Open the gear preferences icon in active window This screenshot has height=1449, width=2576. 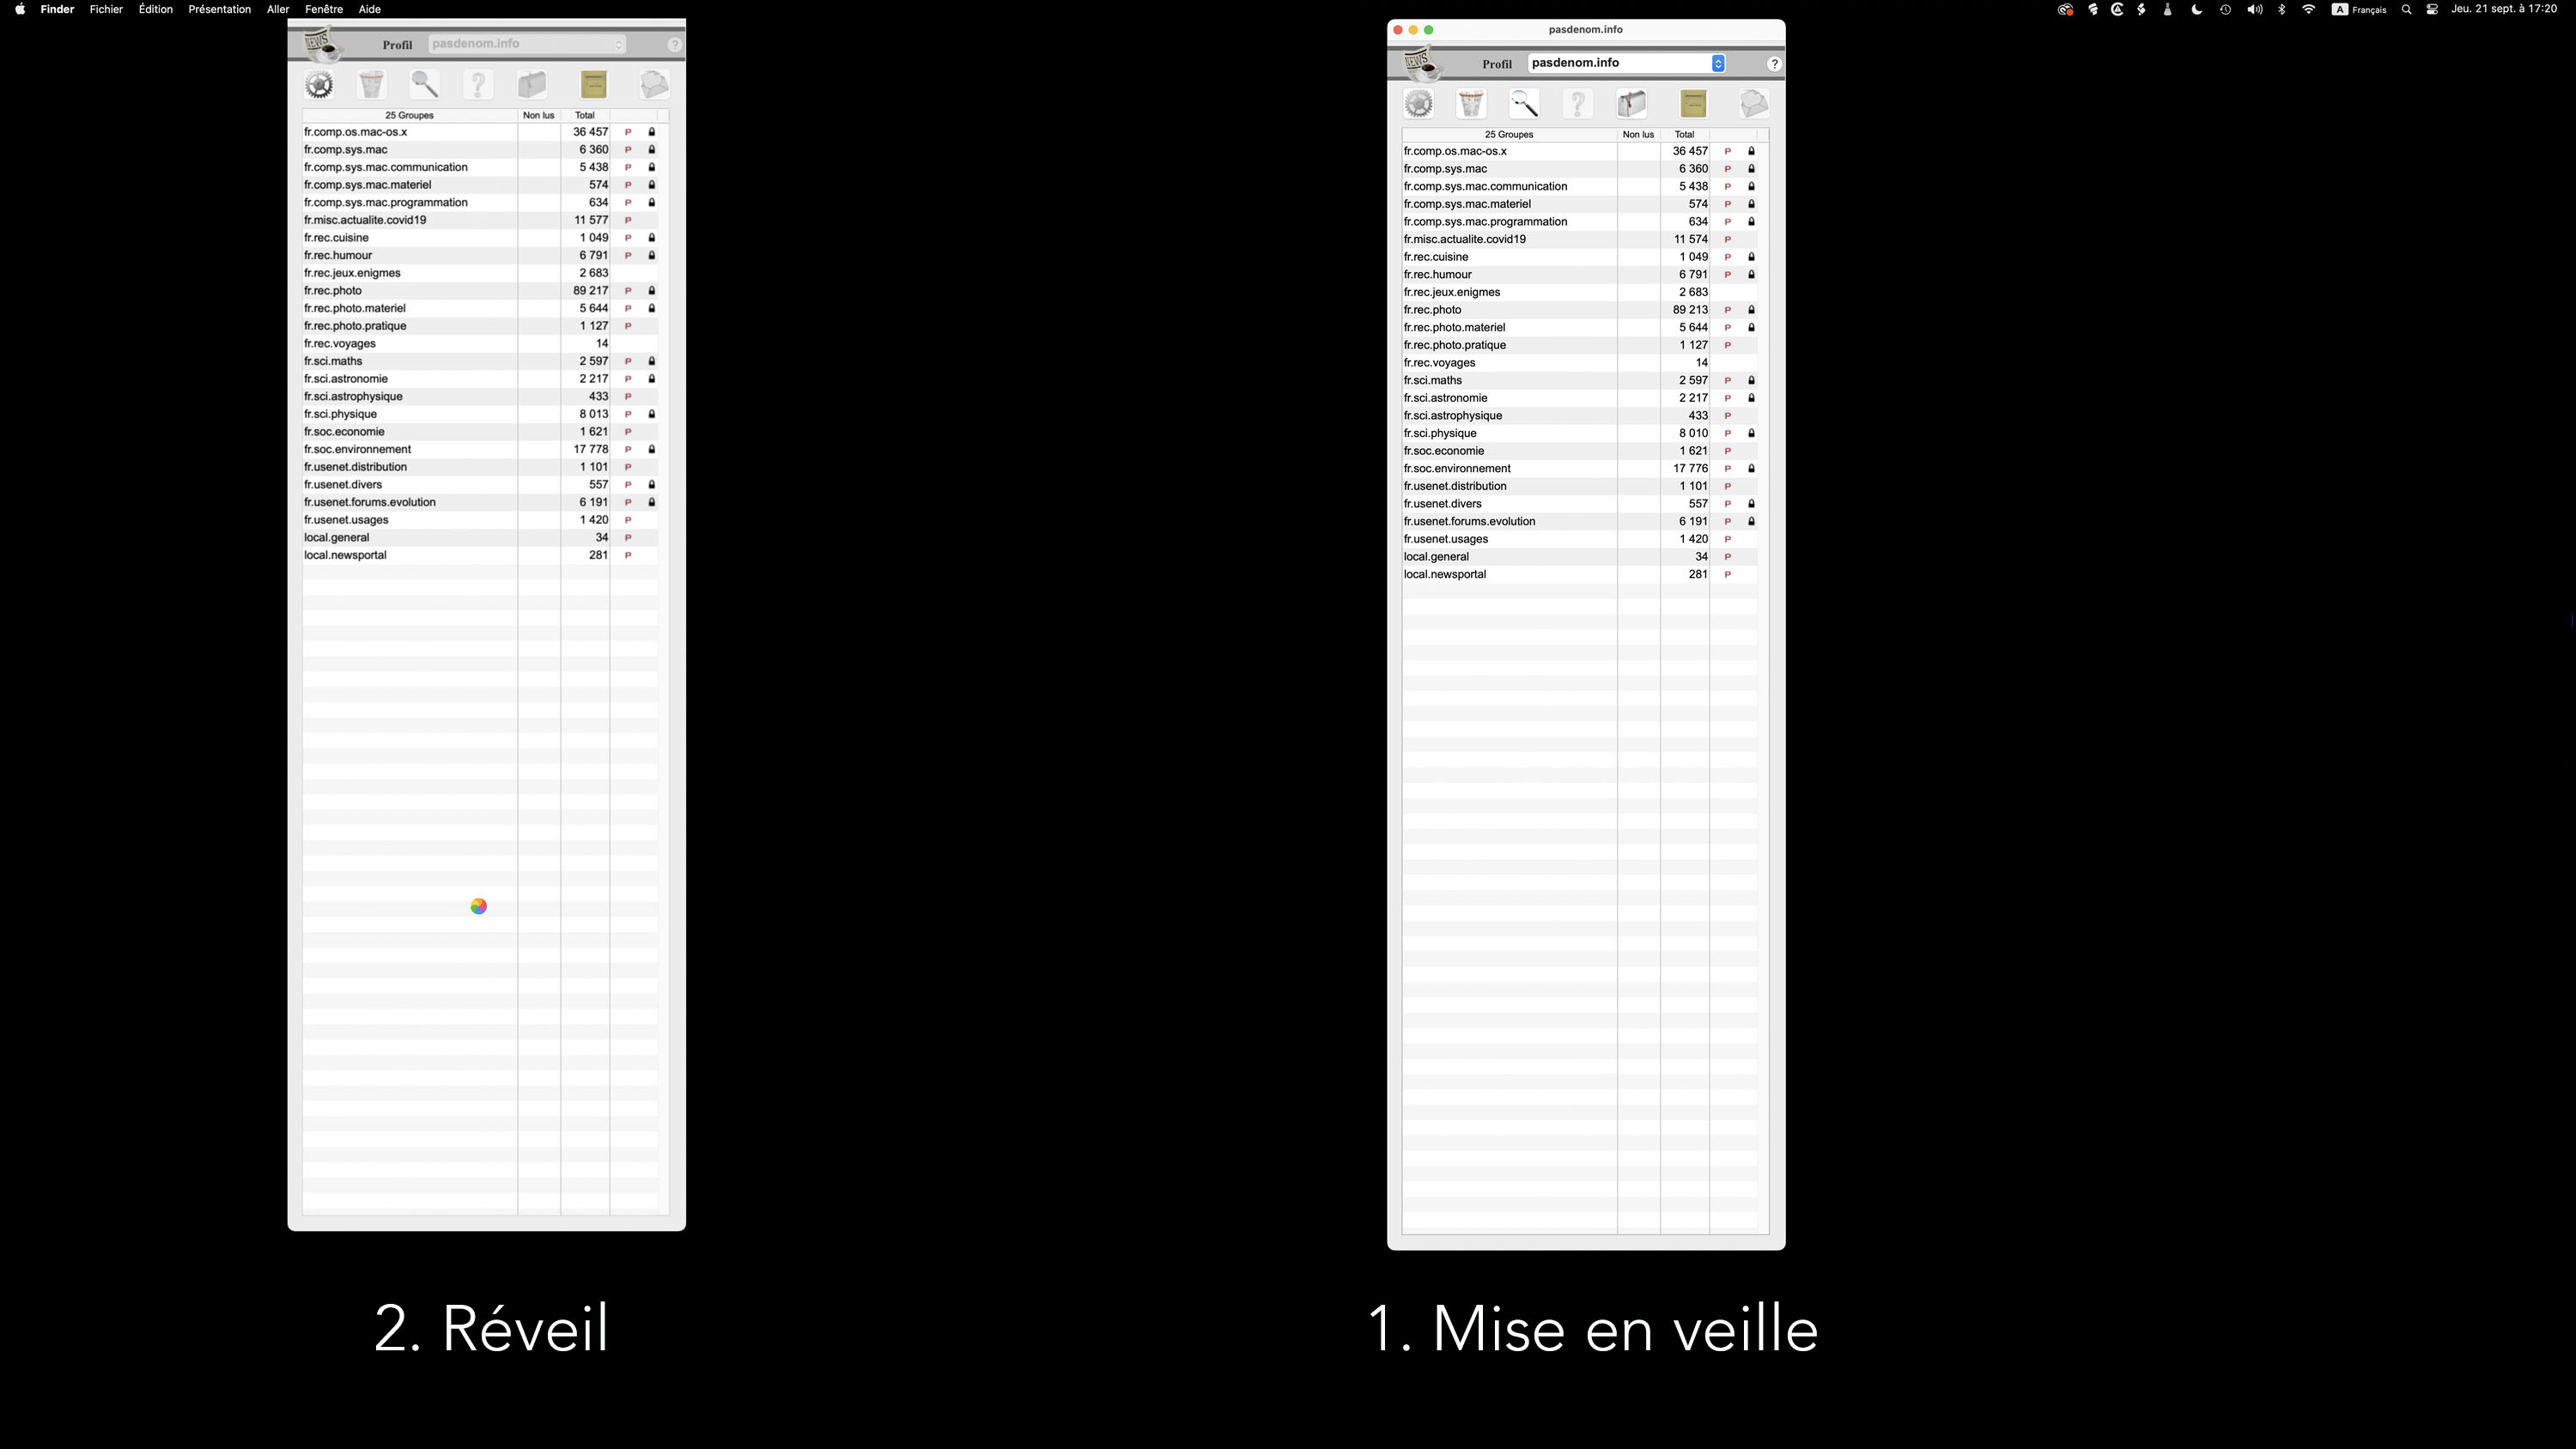[x=1418, y=104]
